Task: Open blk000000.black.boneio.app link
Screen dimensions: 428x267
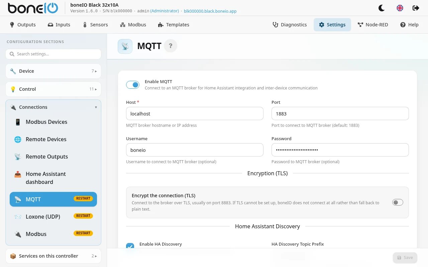Action: tap(210, 11)
